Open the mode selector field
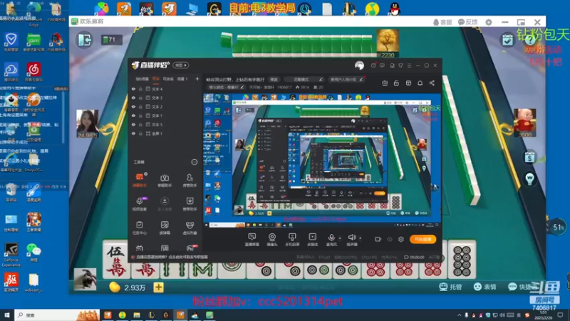The image size is (570, 321). tap(306, 79)
